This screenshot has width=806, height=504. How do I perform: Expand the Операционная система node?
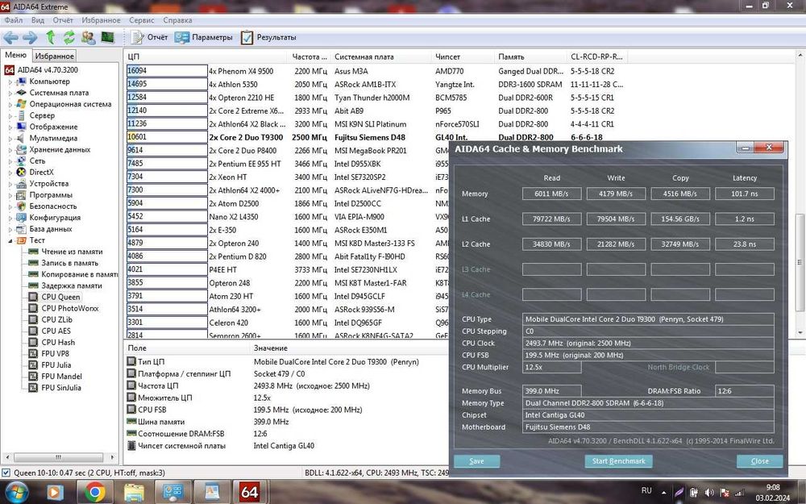(10, 104)
